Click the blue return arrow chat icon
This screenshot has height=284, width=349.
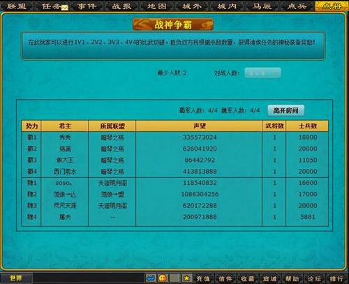coord(151,278)
